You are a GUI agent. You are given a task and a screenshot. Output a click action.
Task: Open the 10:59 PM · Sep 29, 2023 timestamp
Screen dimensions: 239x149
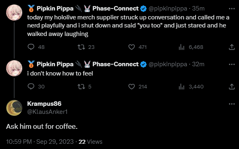point(40,142)
